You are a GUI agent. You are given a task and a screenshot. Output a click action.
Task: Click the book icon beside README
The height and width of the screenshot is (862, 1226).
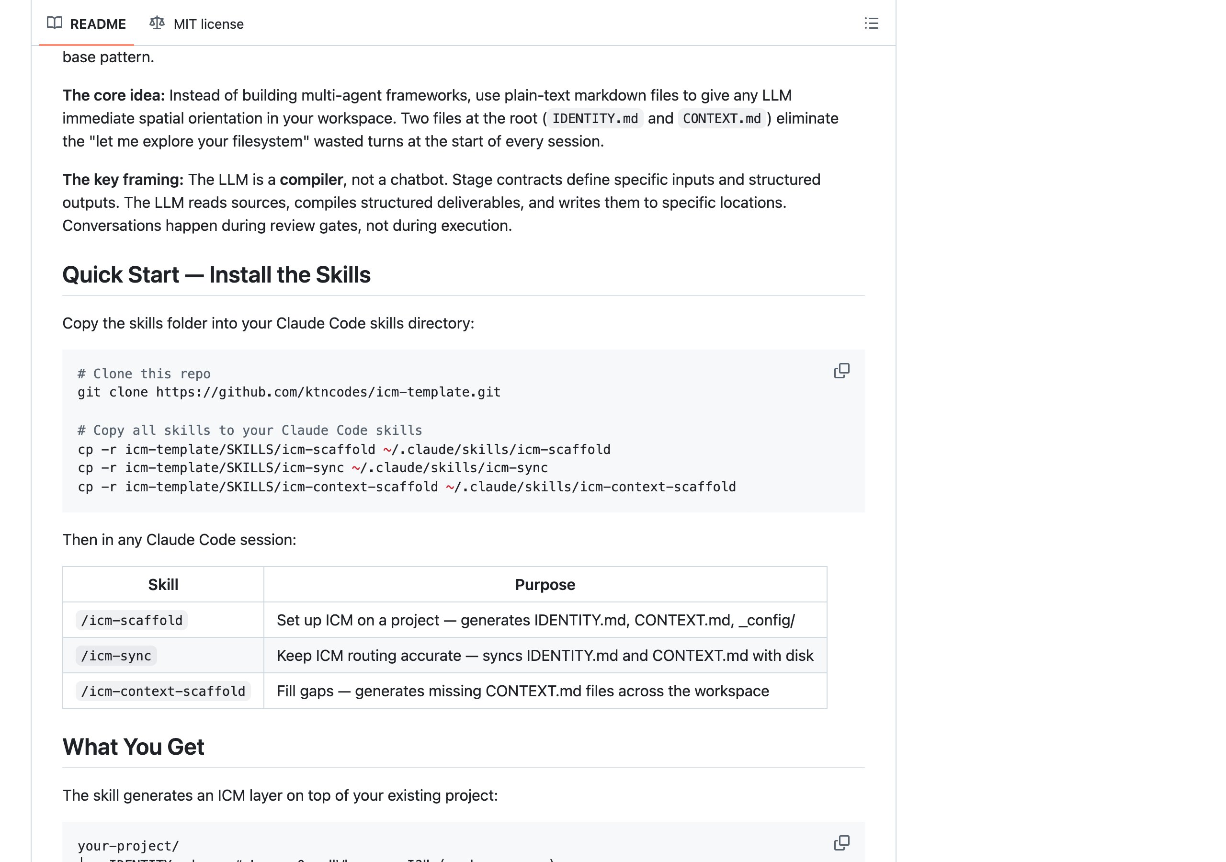click(x=55, y=23)
